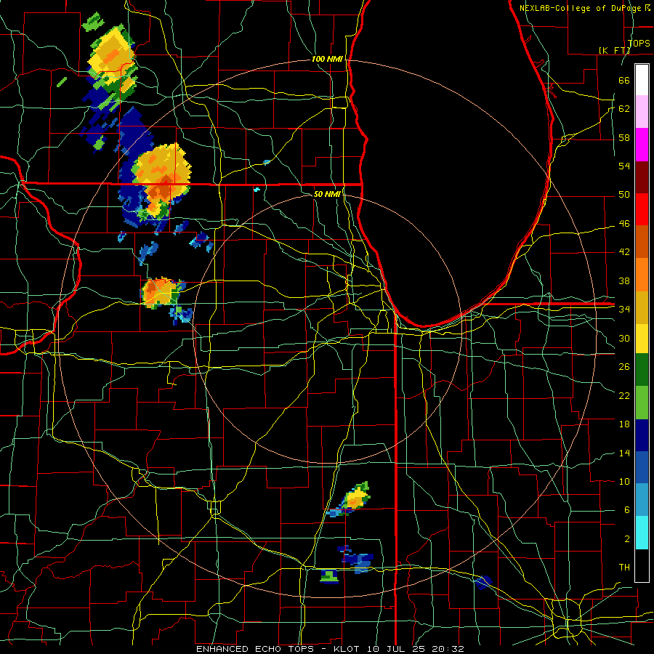Click the K FT units label
The width and height of the screenshot is (654, 654).
(614, 50)
